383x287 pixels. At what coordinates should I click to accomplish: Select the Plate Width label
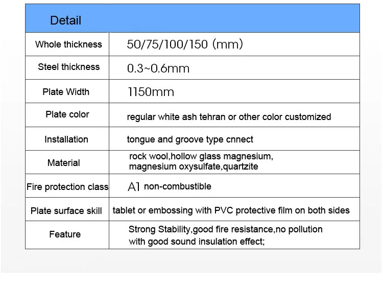pyautogui.click(x=66, y=92)
